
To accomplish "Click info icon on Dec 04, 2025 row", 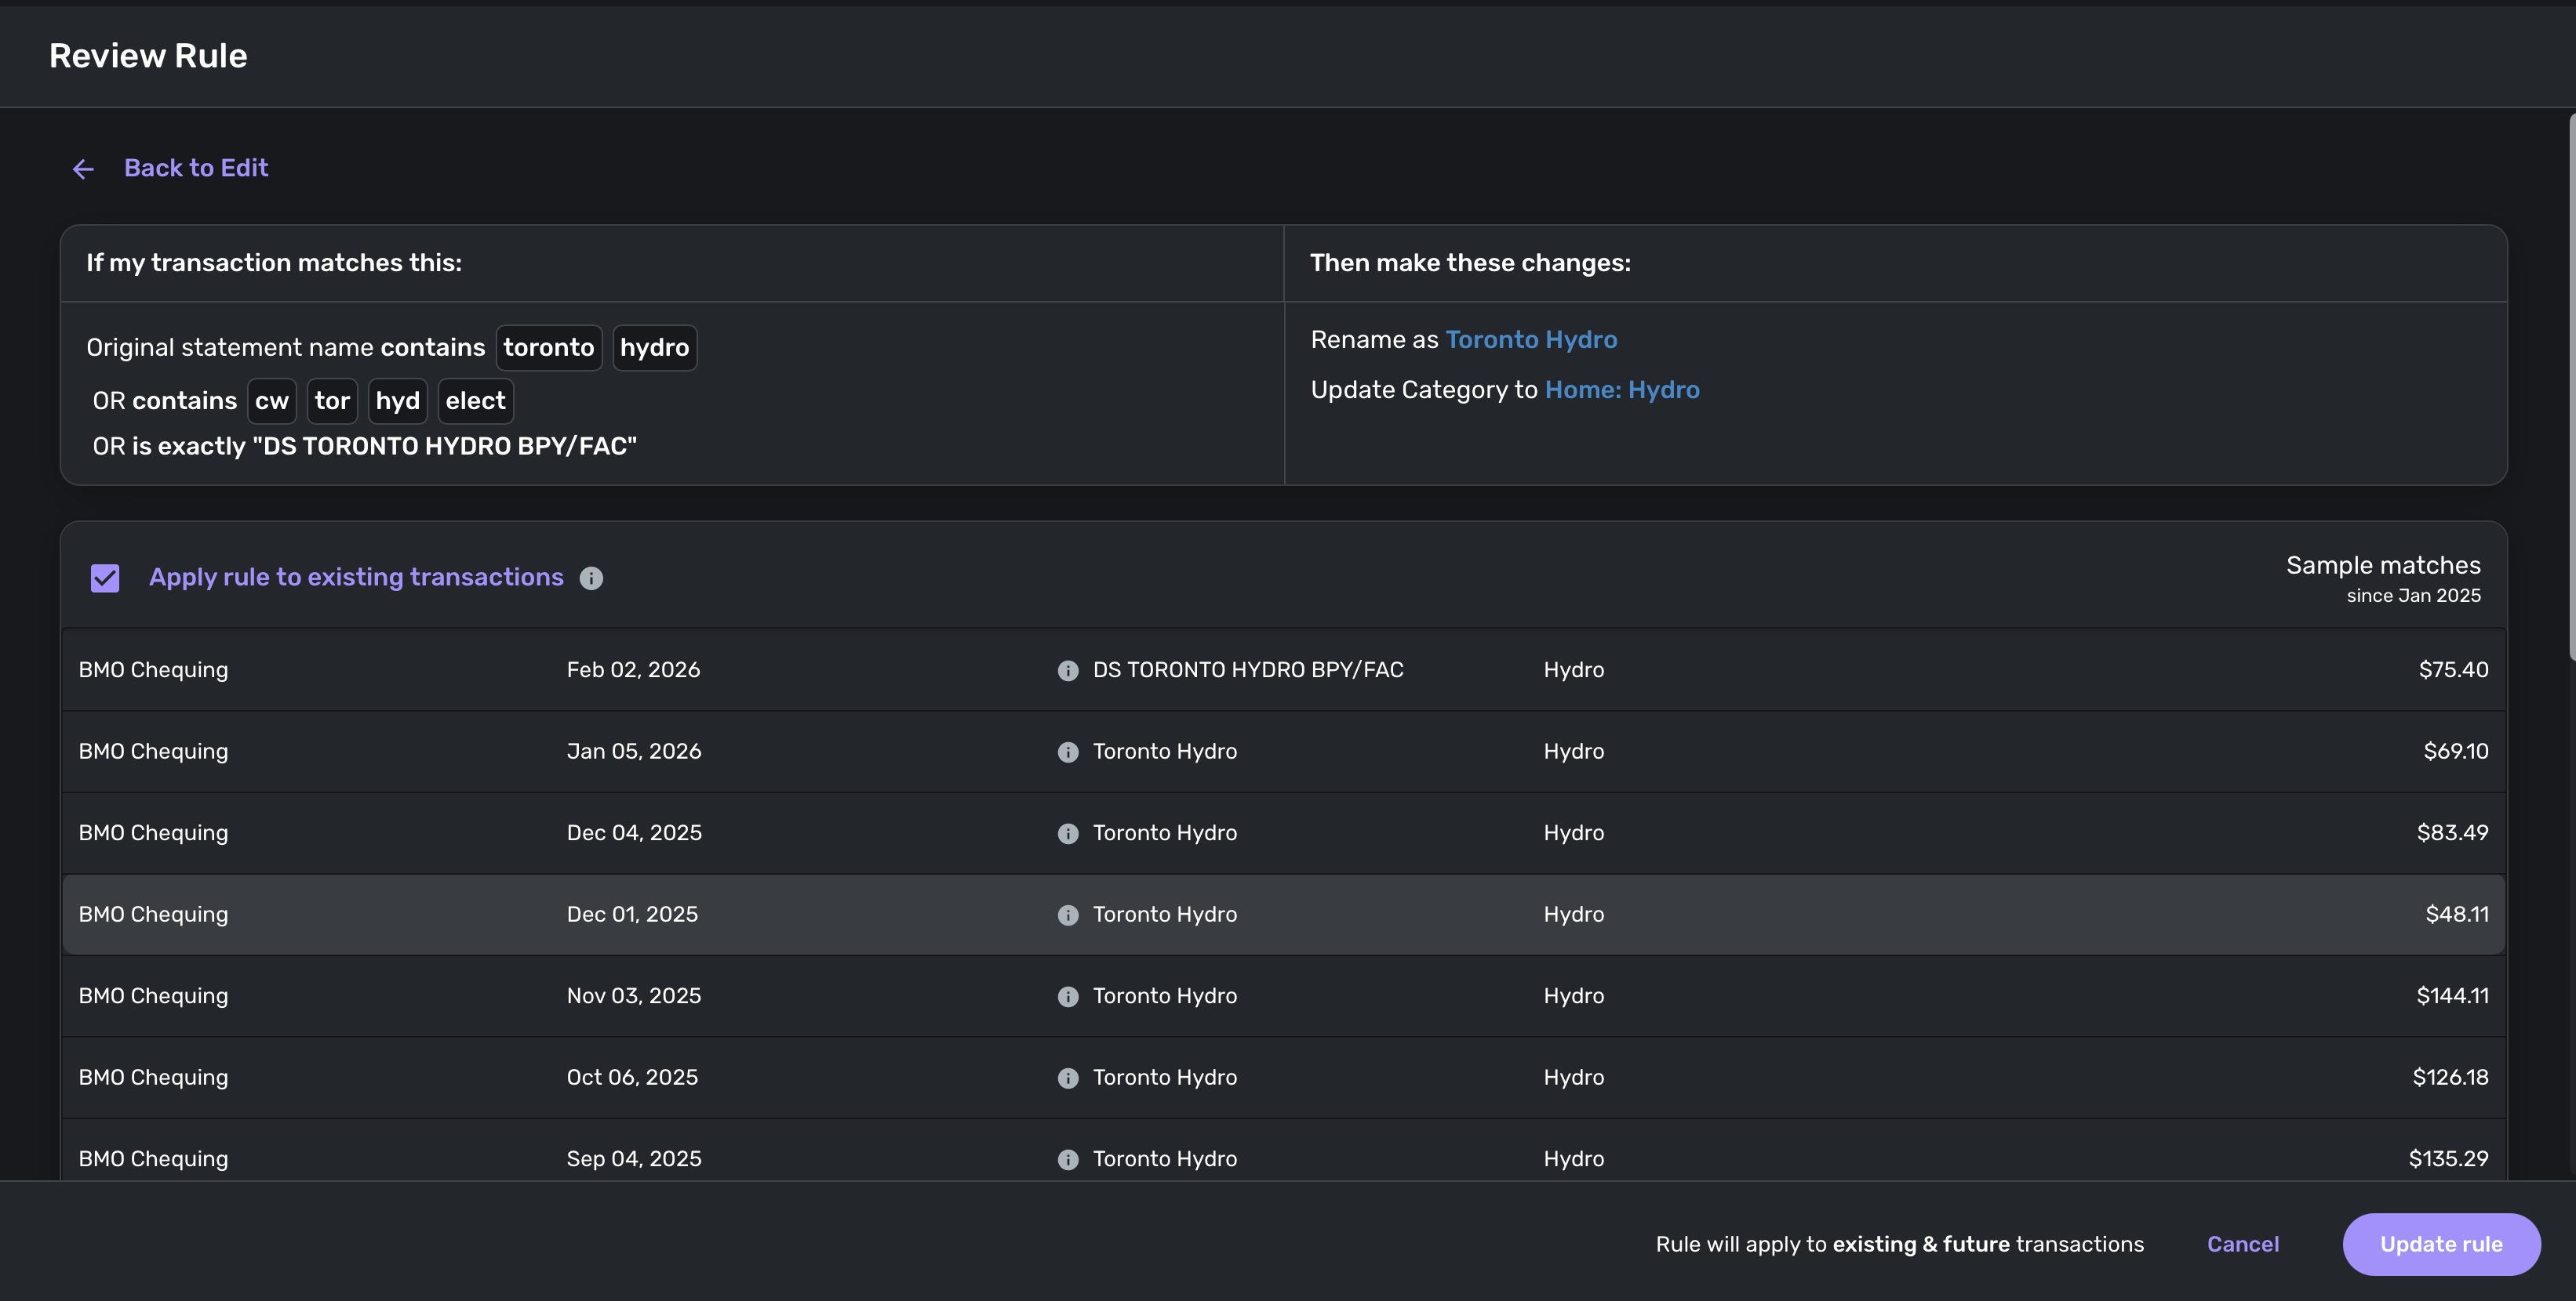I will 1068,833.
